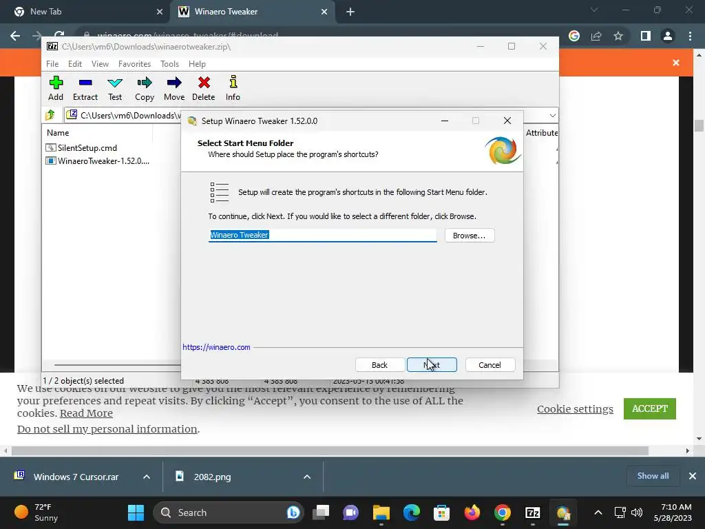Open the 7-Zip File menu
The height and width of the screenshot is (529, 705).
tap(52, 64)
